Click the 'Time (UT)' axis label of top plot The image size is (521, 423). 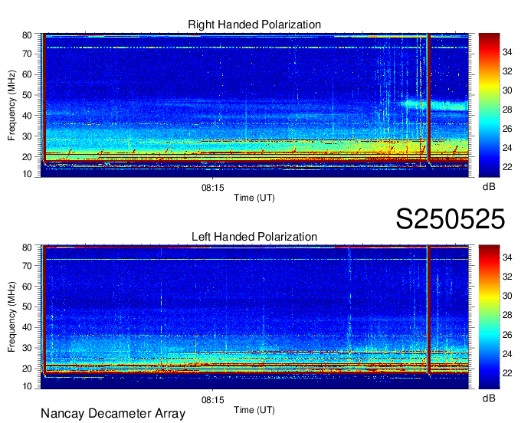(x=254, y=198)
